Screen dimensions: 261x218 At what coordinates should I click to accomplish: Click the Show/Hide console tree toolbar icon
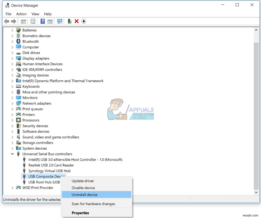23,21
